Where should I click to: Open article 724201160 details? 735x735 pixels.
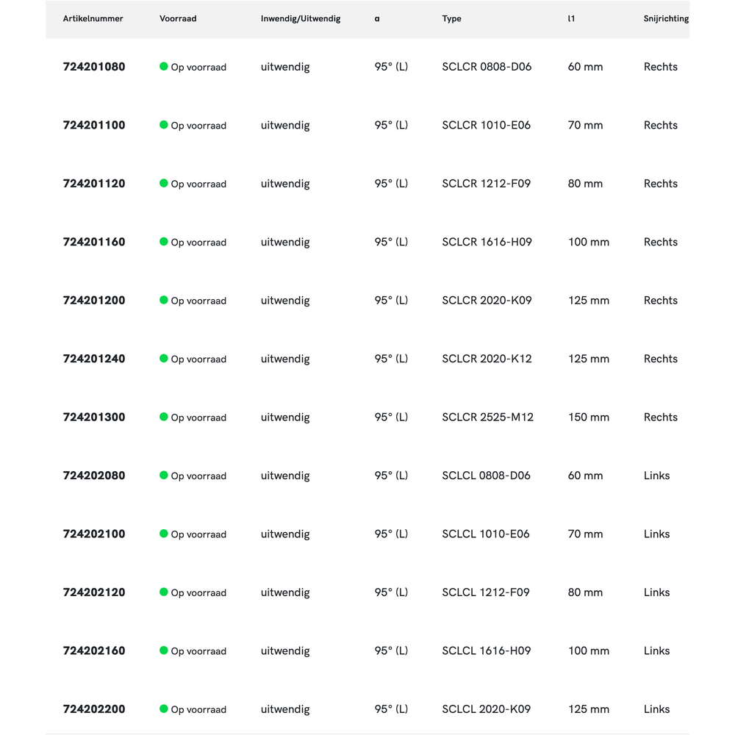tap(94, 242)
